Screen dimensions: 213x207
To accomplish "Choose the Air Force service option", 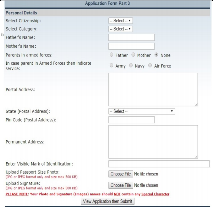I will (150, 65).
